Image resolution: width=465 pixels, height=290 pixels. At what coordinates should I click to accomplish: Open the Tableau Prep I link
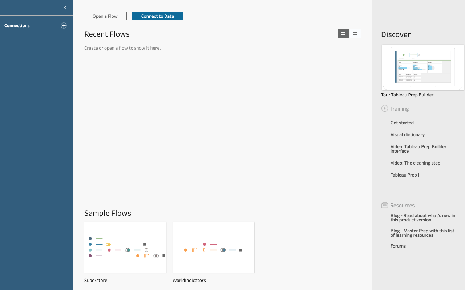click(x=405, y=175)
